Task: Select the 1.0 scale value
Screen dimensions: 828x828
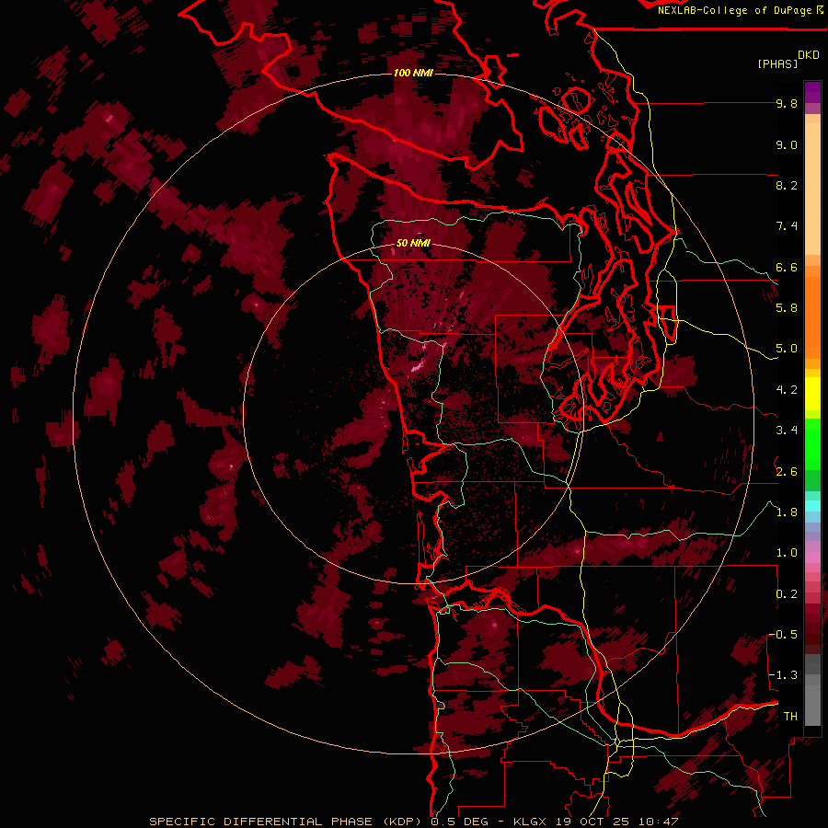Action: coord(787,553)
